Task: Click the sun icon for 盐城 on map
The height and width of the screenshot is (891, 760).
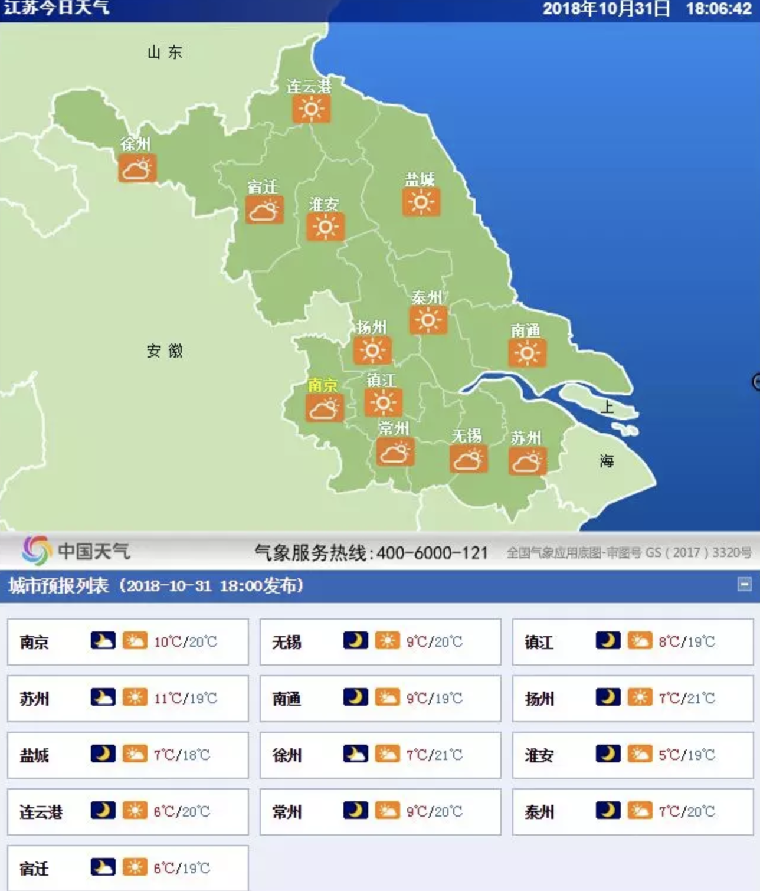Action: click(421, 202)
